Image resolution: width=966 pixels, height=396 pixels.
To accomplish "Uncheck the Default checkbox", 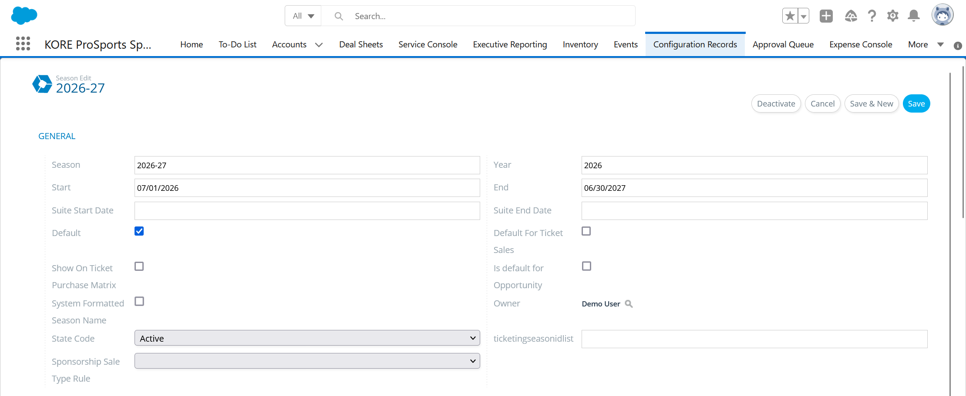I will [x=139, y=231].
